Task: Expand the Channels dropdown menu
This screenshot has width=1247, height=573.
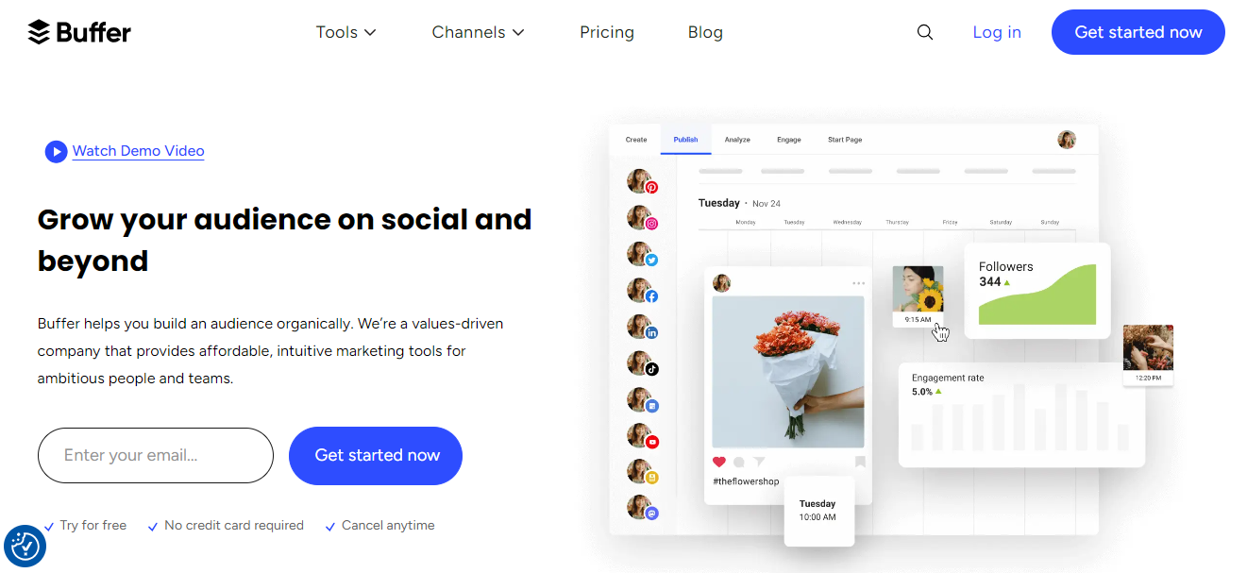Action: click(478, 32)
